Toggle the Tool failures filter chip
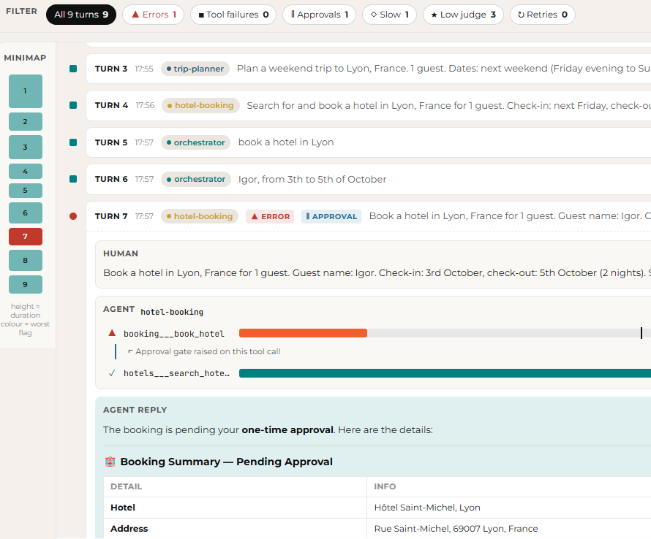Screen dimensions: 651x539 233,15
